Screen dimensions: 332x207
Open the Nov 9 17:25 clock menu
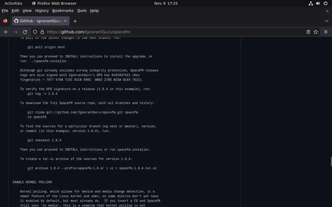pyautogui.click(x=166, y=3)
